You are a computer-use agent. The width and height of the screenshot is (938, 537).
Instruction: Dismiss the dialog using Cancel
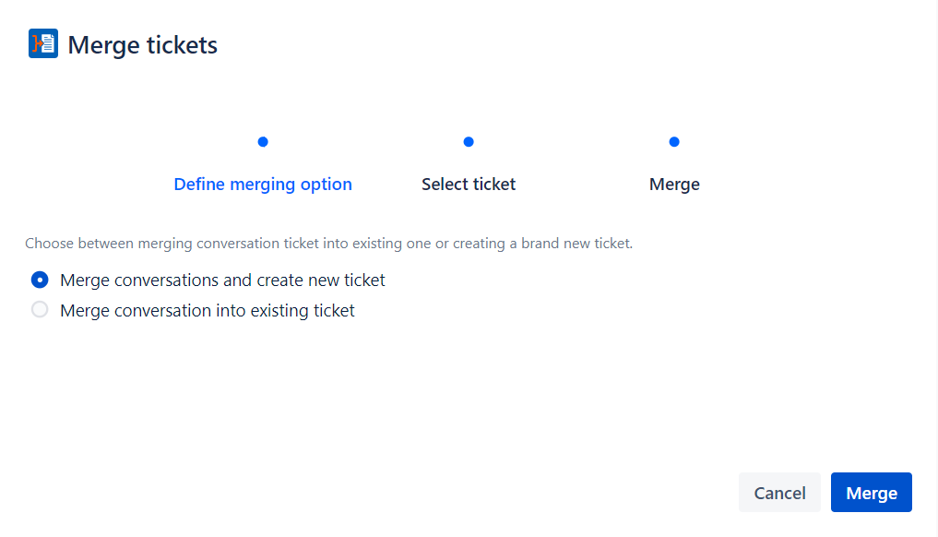(779, 493)
